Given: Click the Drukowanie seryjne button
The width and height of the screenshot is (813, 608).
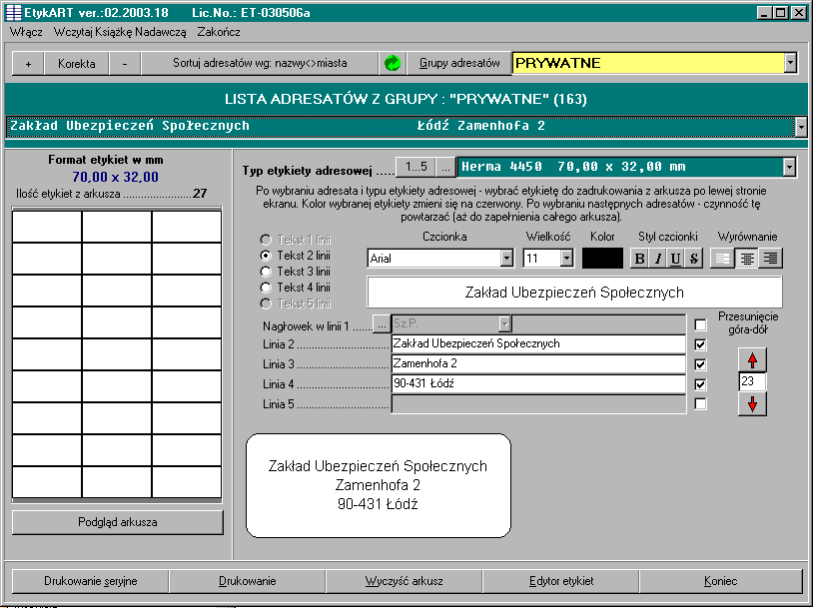Looking at the screenshot, I should pos(91,581).
